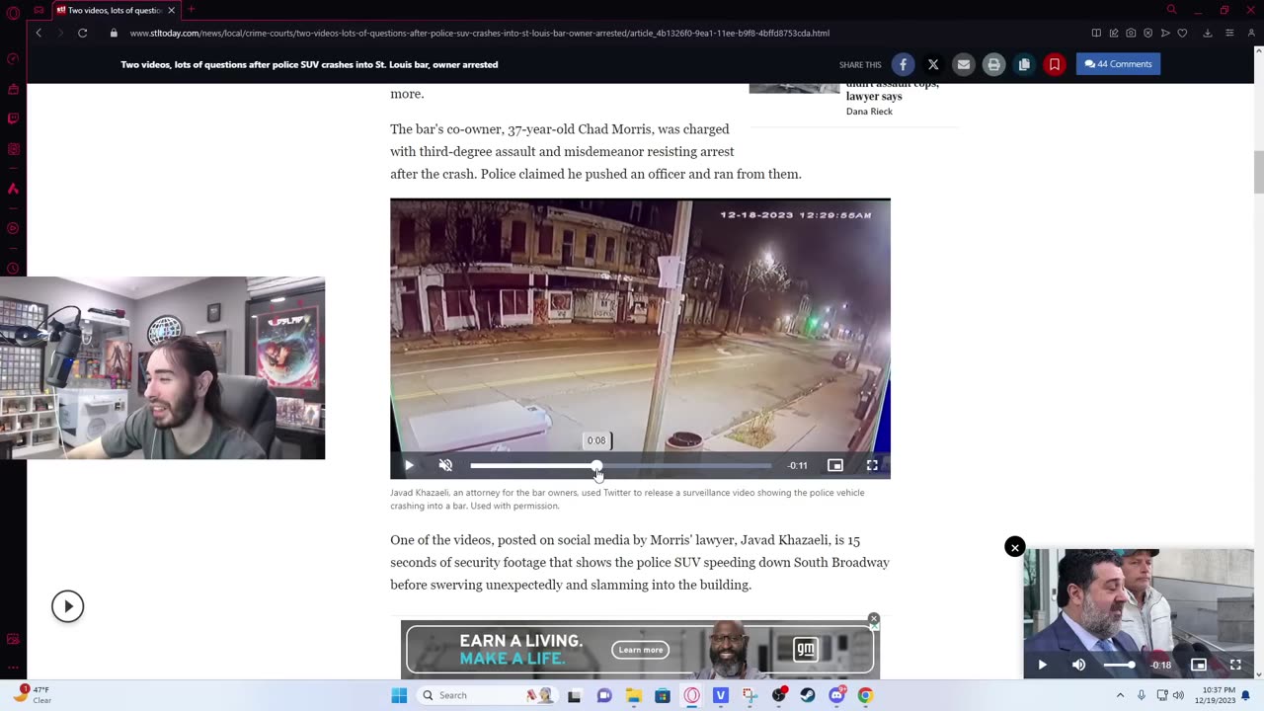
Task: Show hidden system tray icons
Action: pyautogui.click(x=1120, y=695)
